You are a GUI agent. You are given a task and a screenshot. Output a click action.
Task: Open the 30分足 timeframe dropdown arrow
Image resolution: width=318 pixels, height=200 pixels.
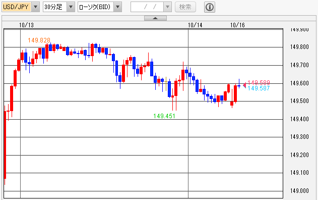71,7
